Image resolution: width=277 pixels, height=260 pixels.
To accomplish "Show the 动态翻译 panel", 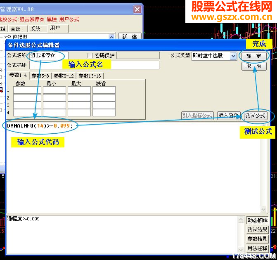I will (x=257, y=220).
